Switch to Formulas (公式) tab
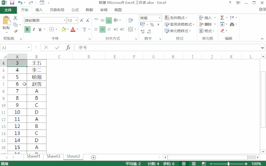This screenshot has height=166, width=266. pos(75,10)
